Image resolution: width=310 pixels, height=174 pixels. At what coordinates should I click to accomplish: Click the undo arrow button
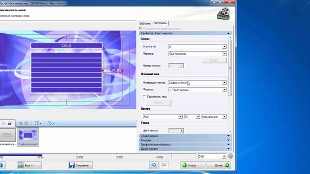click(x=154, y=165)
